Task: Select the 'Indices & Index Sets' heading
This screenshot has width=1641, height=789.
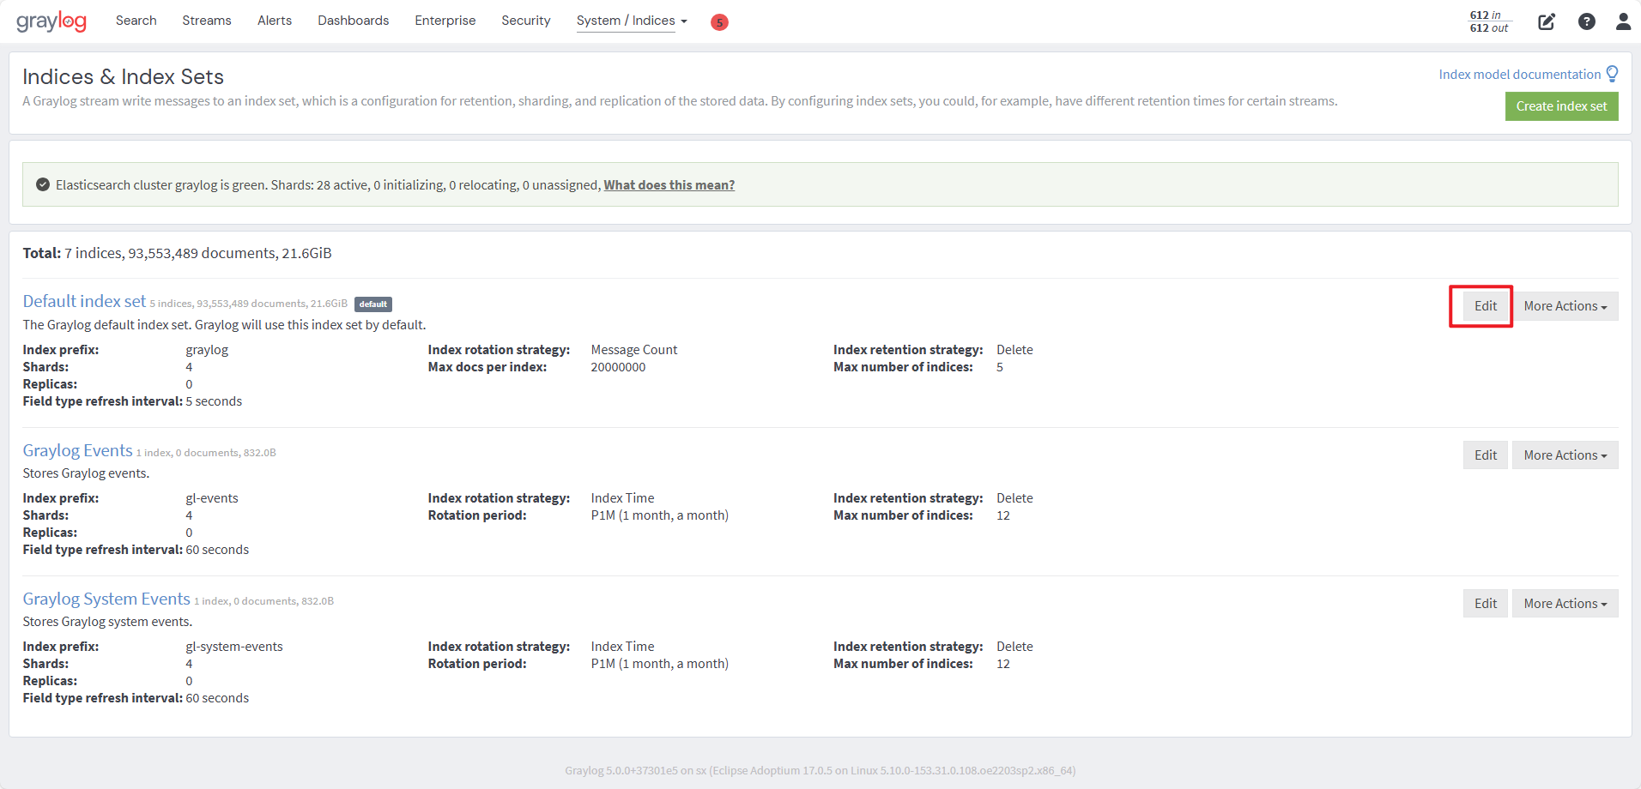Action: 123,76
